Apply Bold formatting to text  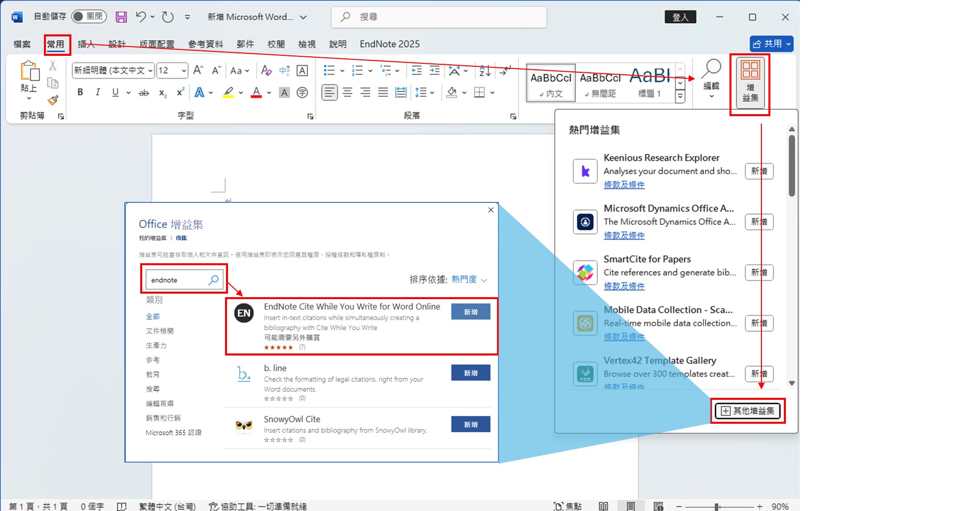(80, 93)
